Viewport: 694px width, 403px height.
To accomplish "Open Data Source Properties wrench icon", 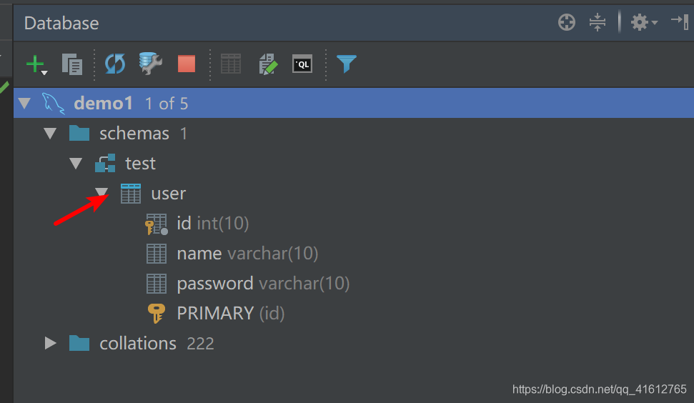I will pyautogui.click(x=151, y=64).
